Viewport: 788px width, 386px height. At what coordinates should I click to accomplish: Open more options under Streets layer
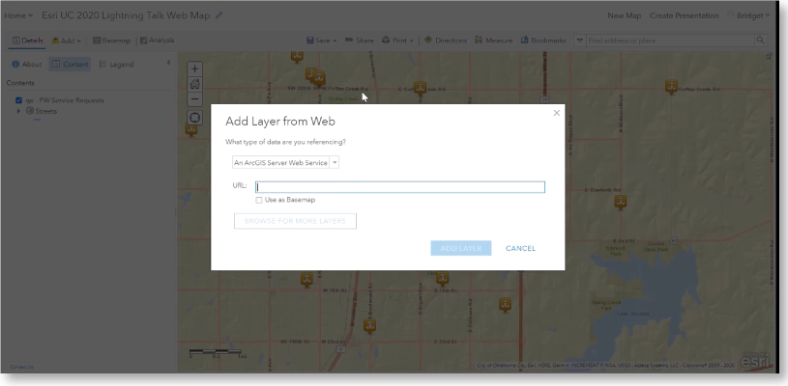[x=37, y=120]
